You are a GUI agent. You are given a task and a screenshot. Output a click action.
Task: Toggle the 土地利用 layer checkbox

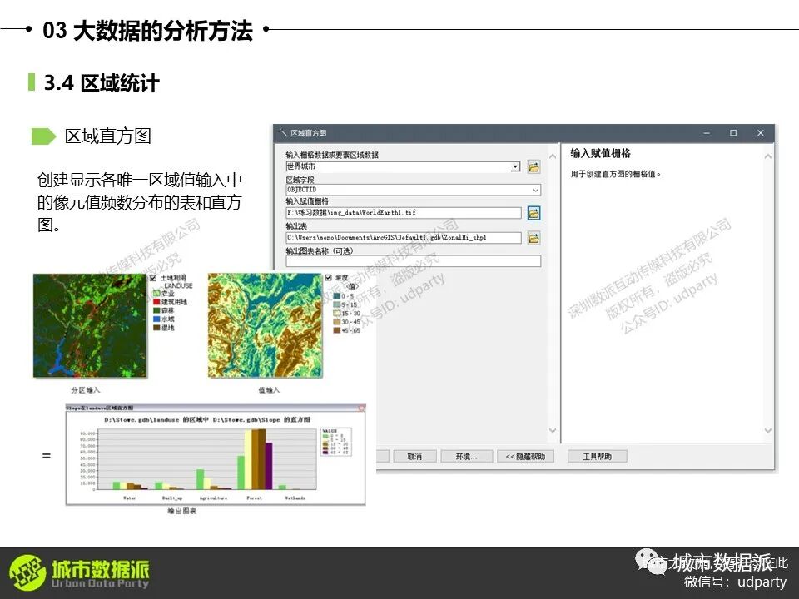coord(152,277)
